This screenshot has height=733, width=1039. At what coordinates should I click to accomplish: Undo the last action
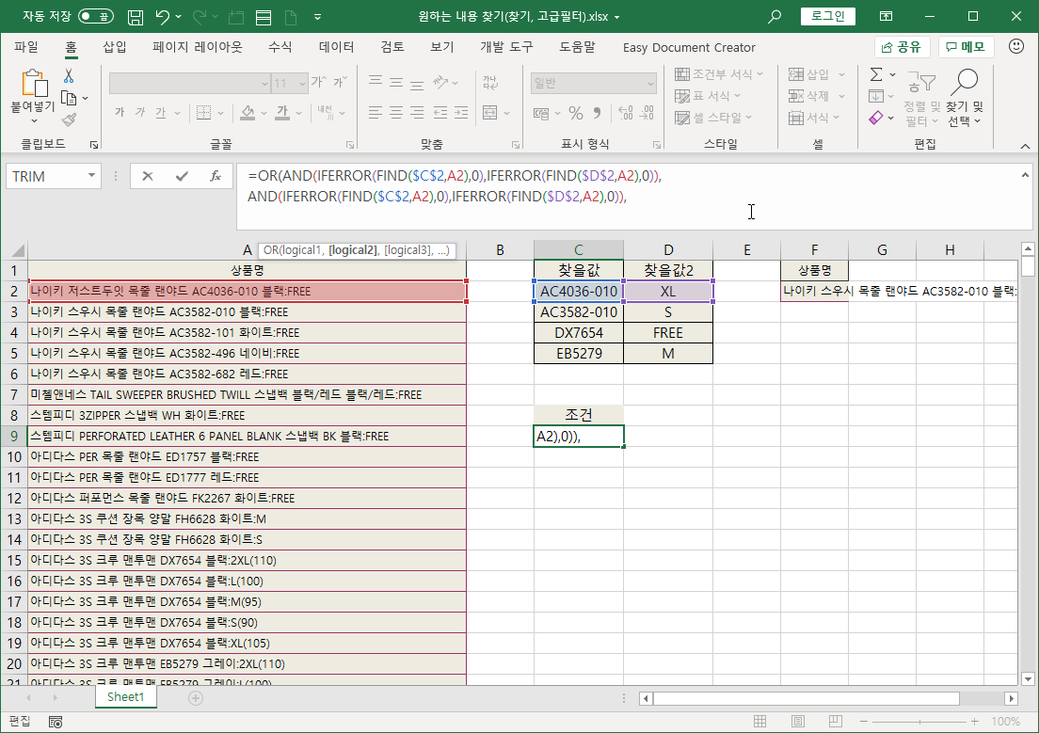(162, 17)
